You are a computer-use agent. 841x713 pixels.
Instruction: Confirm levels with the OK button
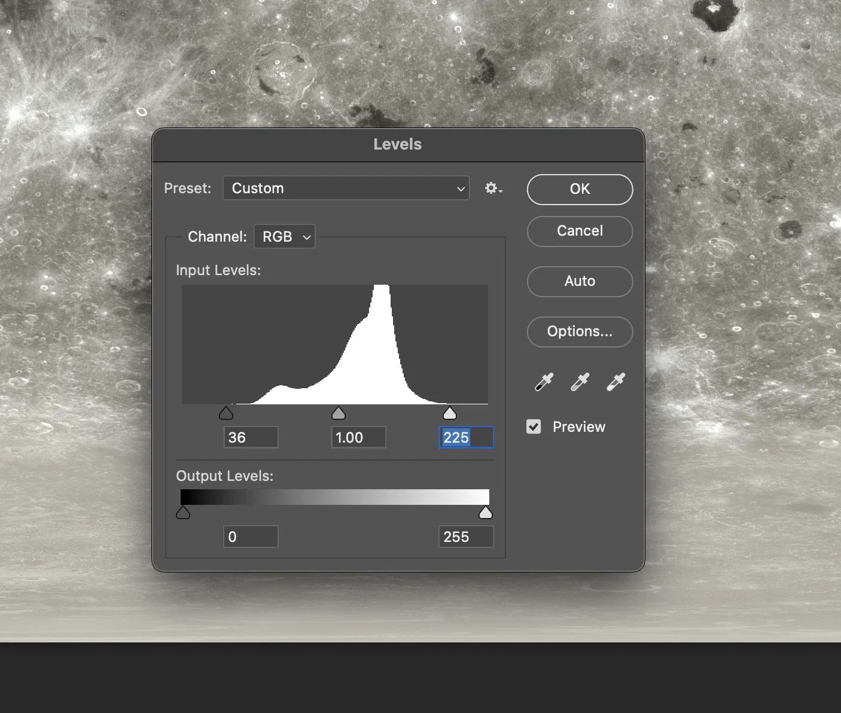pos(580,190)
